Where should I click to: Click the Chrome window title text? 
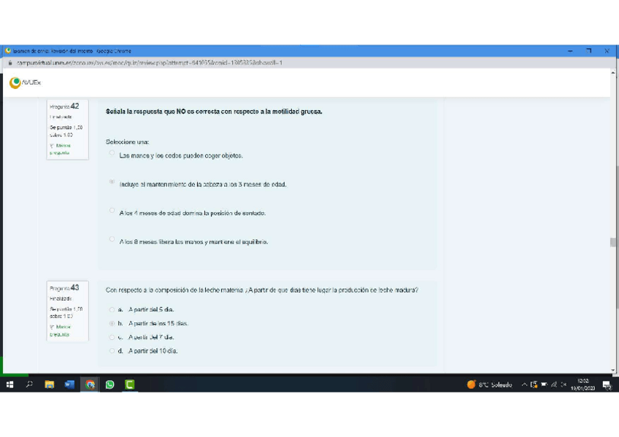[72, 51]
